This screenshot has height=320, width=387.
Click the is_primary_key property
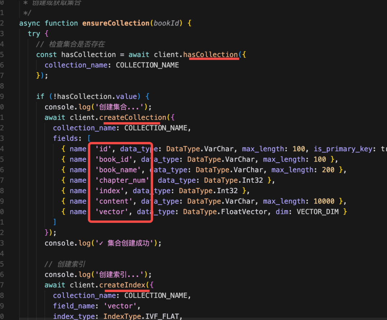(343, 149)
